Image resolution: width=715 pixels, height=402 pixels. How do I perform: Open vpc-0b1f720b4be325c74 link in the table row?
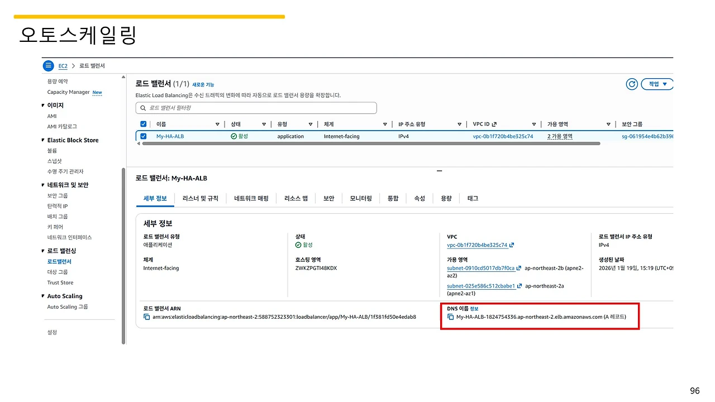coord(503,136)
